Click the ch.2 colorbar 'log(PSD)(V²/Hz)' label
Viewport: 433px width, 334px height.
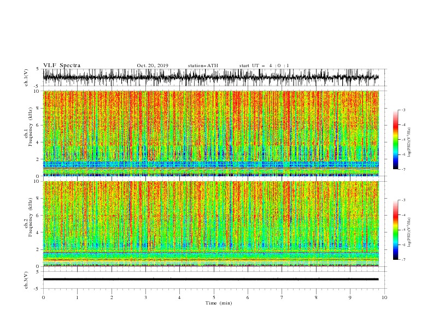pyautogui.click(x=409, y=232)
